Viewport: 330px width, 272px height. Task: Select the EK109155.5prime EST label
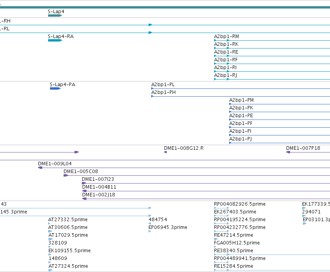69,251
